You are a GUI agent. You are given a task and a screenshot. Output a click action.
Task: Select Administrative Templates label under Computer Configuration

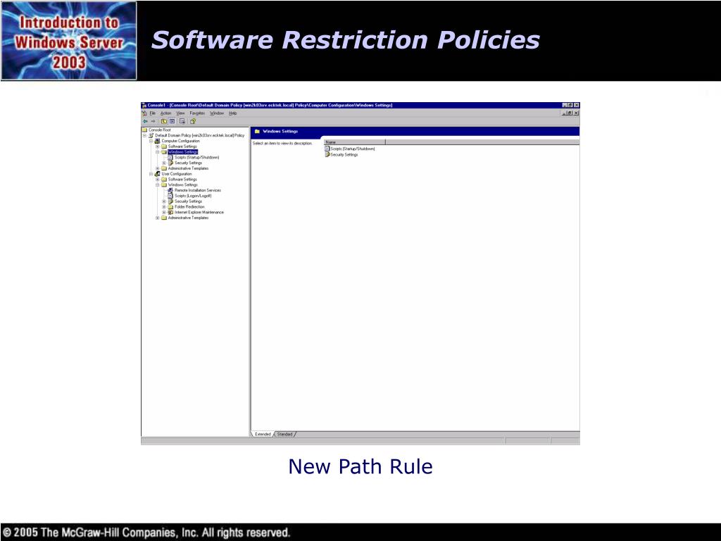point(189,168)
